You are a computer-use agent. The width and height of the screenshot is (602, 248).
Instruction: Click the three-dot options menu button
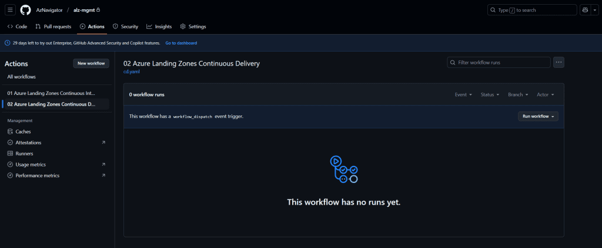[558, 62]
